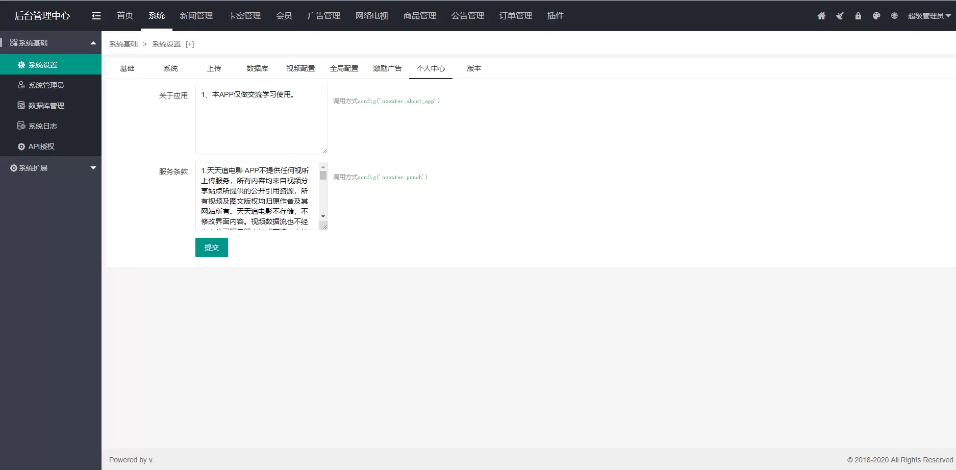Click the lock screen icon
This screenshot has width=956, height=470.
coord(858,16)
